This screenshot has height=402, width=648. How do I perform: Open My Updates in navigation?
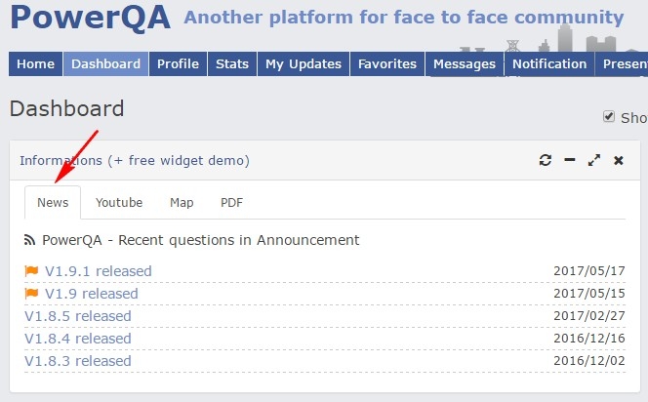[x=304, y=63]
